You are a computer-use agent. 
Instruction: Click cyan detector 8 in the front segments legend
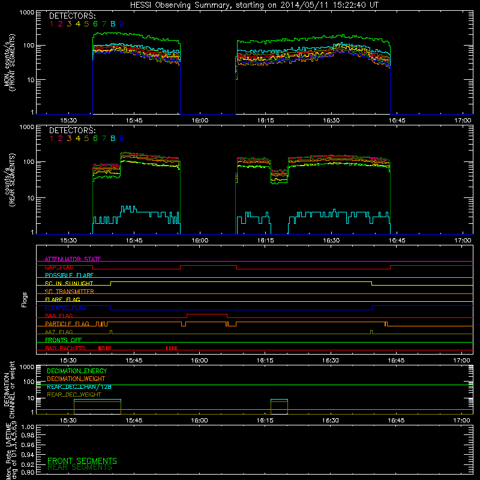coord(113,24)
